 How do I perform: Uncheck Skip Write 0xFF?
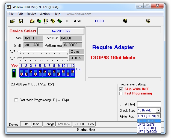point(121,89)
